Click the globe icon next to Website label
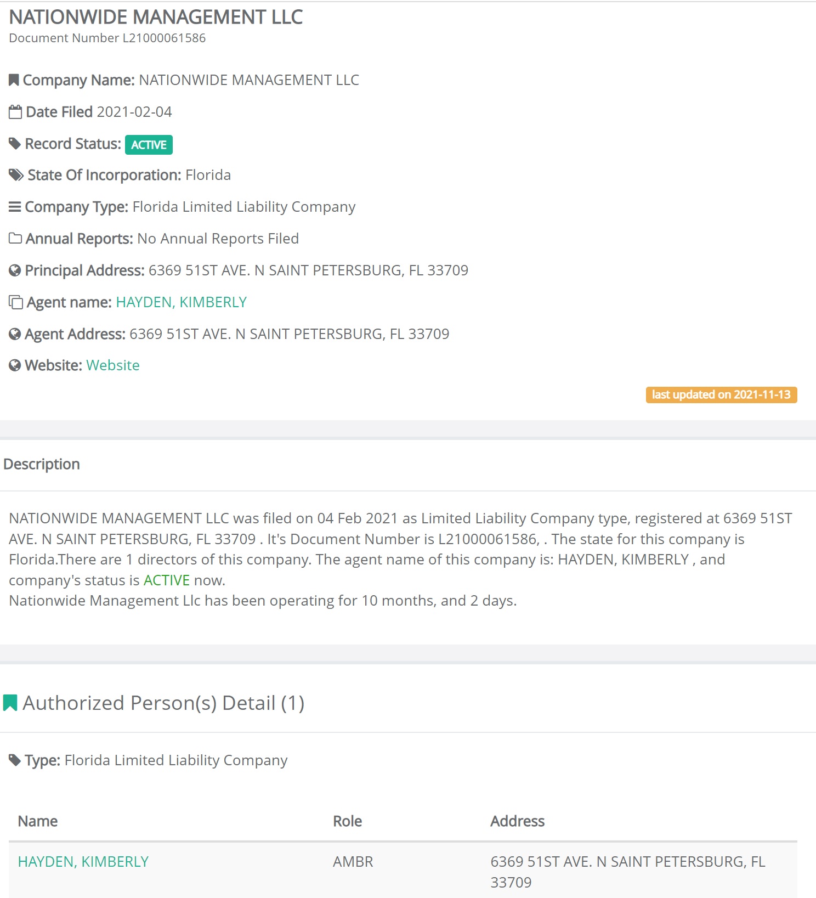Image resolution: width=816 pixels, height=898 pixels. pyautogui.click(x=15, y=365)
